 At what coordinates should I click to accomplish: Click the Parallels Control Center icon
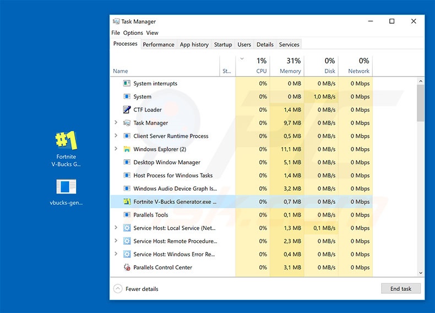pos(127,267)
